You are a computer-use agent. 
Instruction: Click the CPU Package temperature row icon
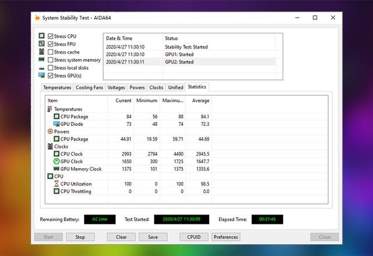point(57,117)
